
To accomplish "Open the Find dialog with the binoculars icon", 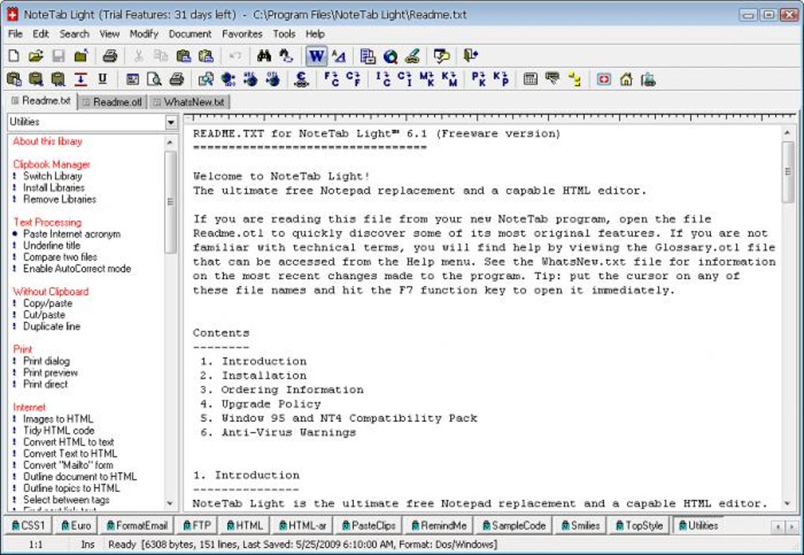I will tap(264, 55).
